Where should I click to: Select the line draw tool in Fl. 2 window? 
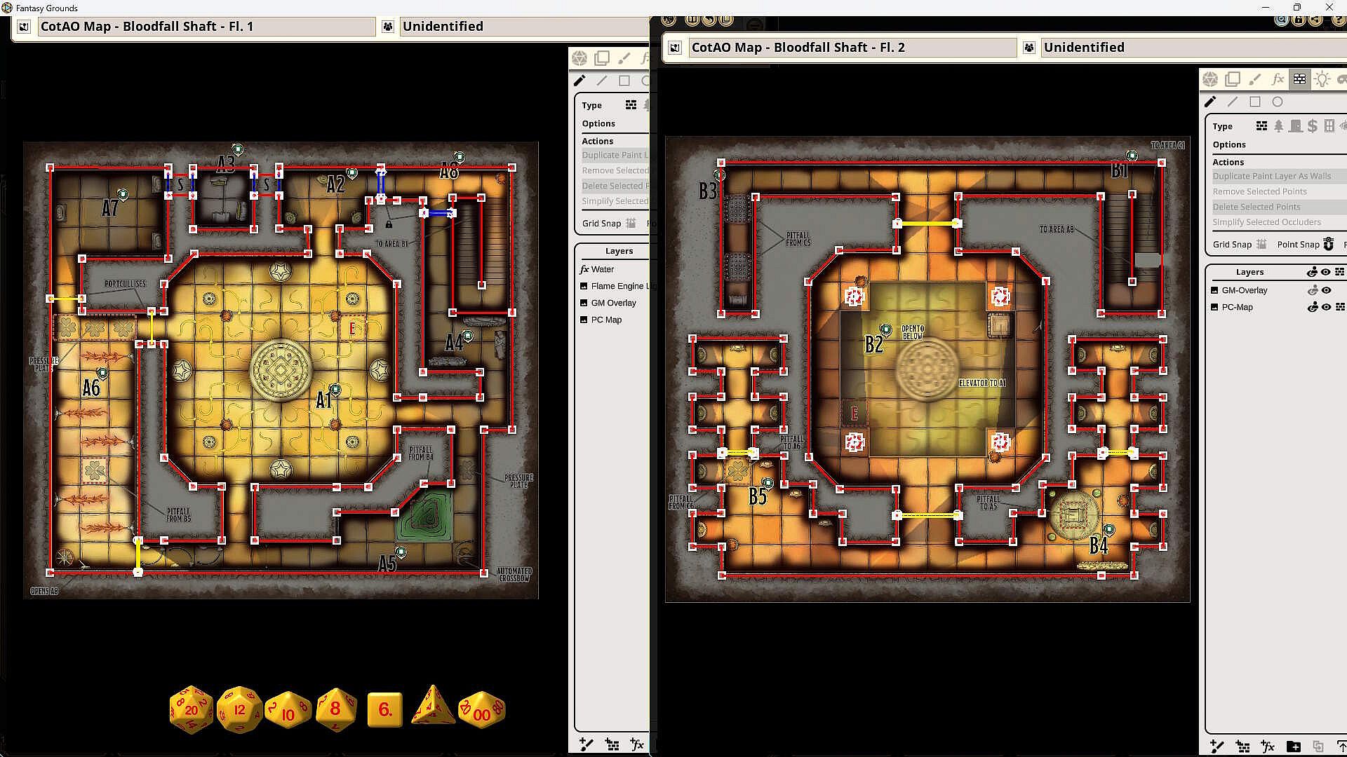(x=1233, y=102)
